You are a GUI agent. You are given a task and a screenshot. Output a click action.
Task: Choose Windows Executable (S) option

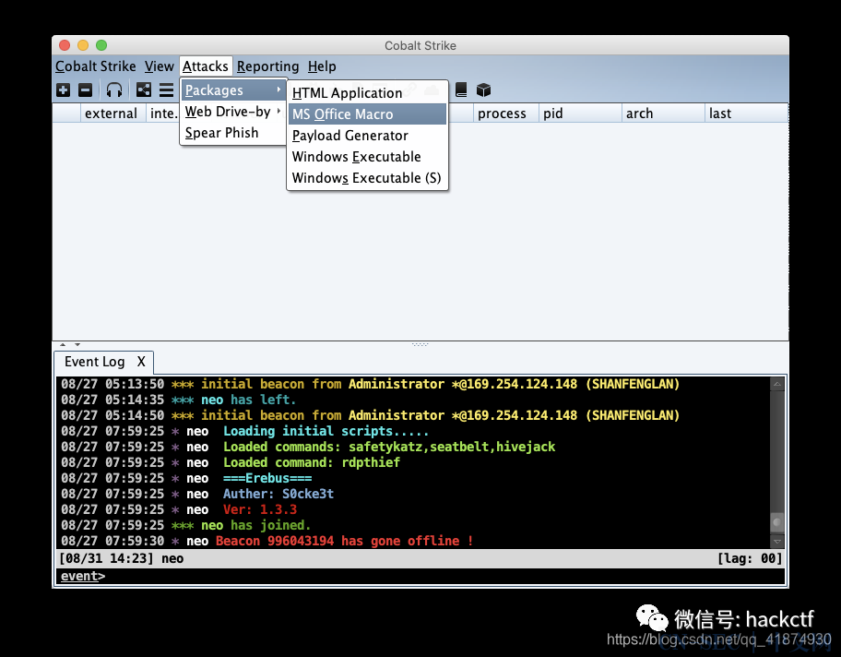(367, 178)
